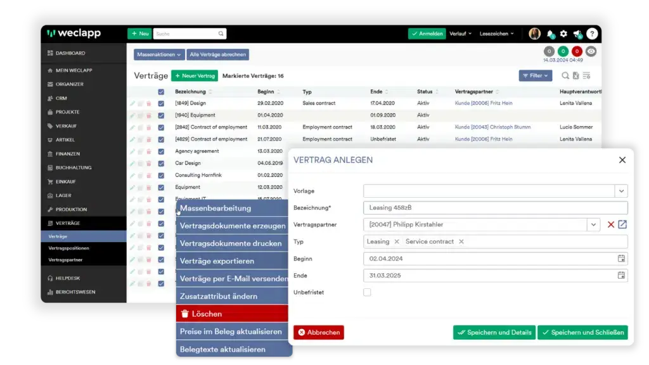Enable the Unbefristet checkbox

coord(367,292)
